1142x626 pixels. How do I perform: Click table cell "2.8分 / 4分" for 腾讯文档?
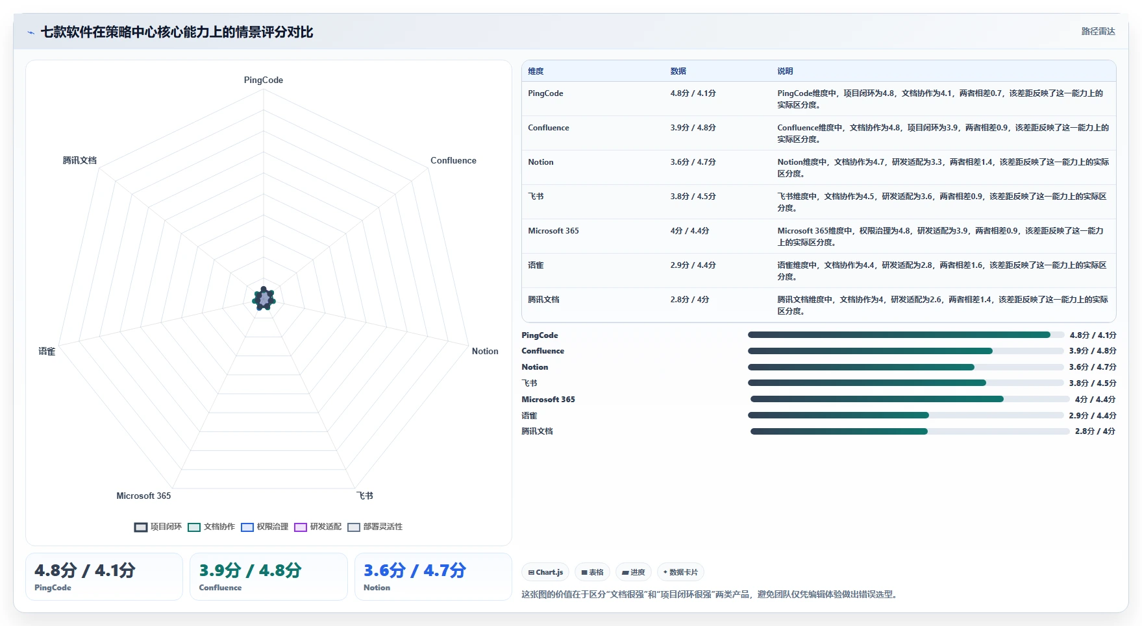tap(689, 300)
